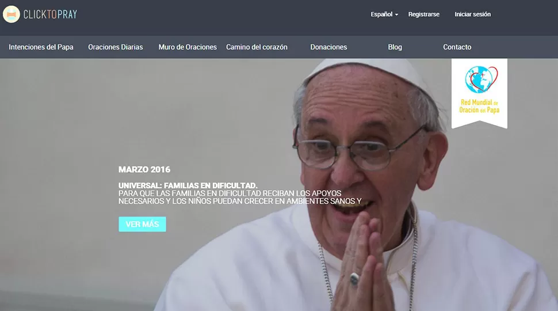The image size is (558, 311).
Task: Visit the Donaciones page
Action: [328, 47]
